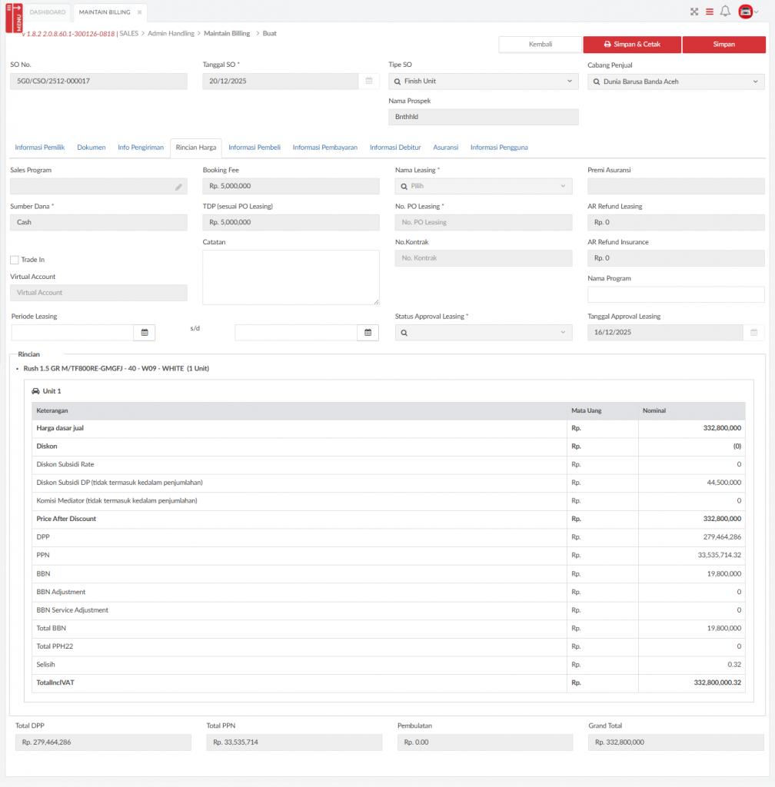Open Periode Leasing start date calendar
775x787 pixels.
pyautogui.click(x=145, y=333)
